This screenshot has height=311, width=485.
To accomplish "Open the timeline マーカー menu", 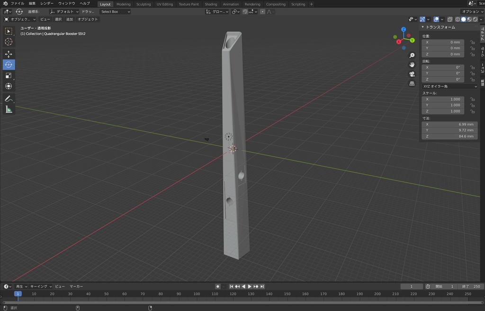I will [x=76, y=286].
